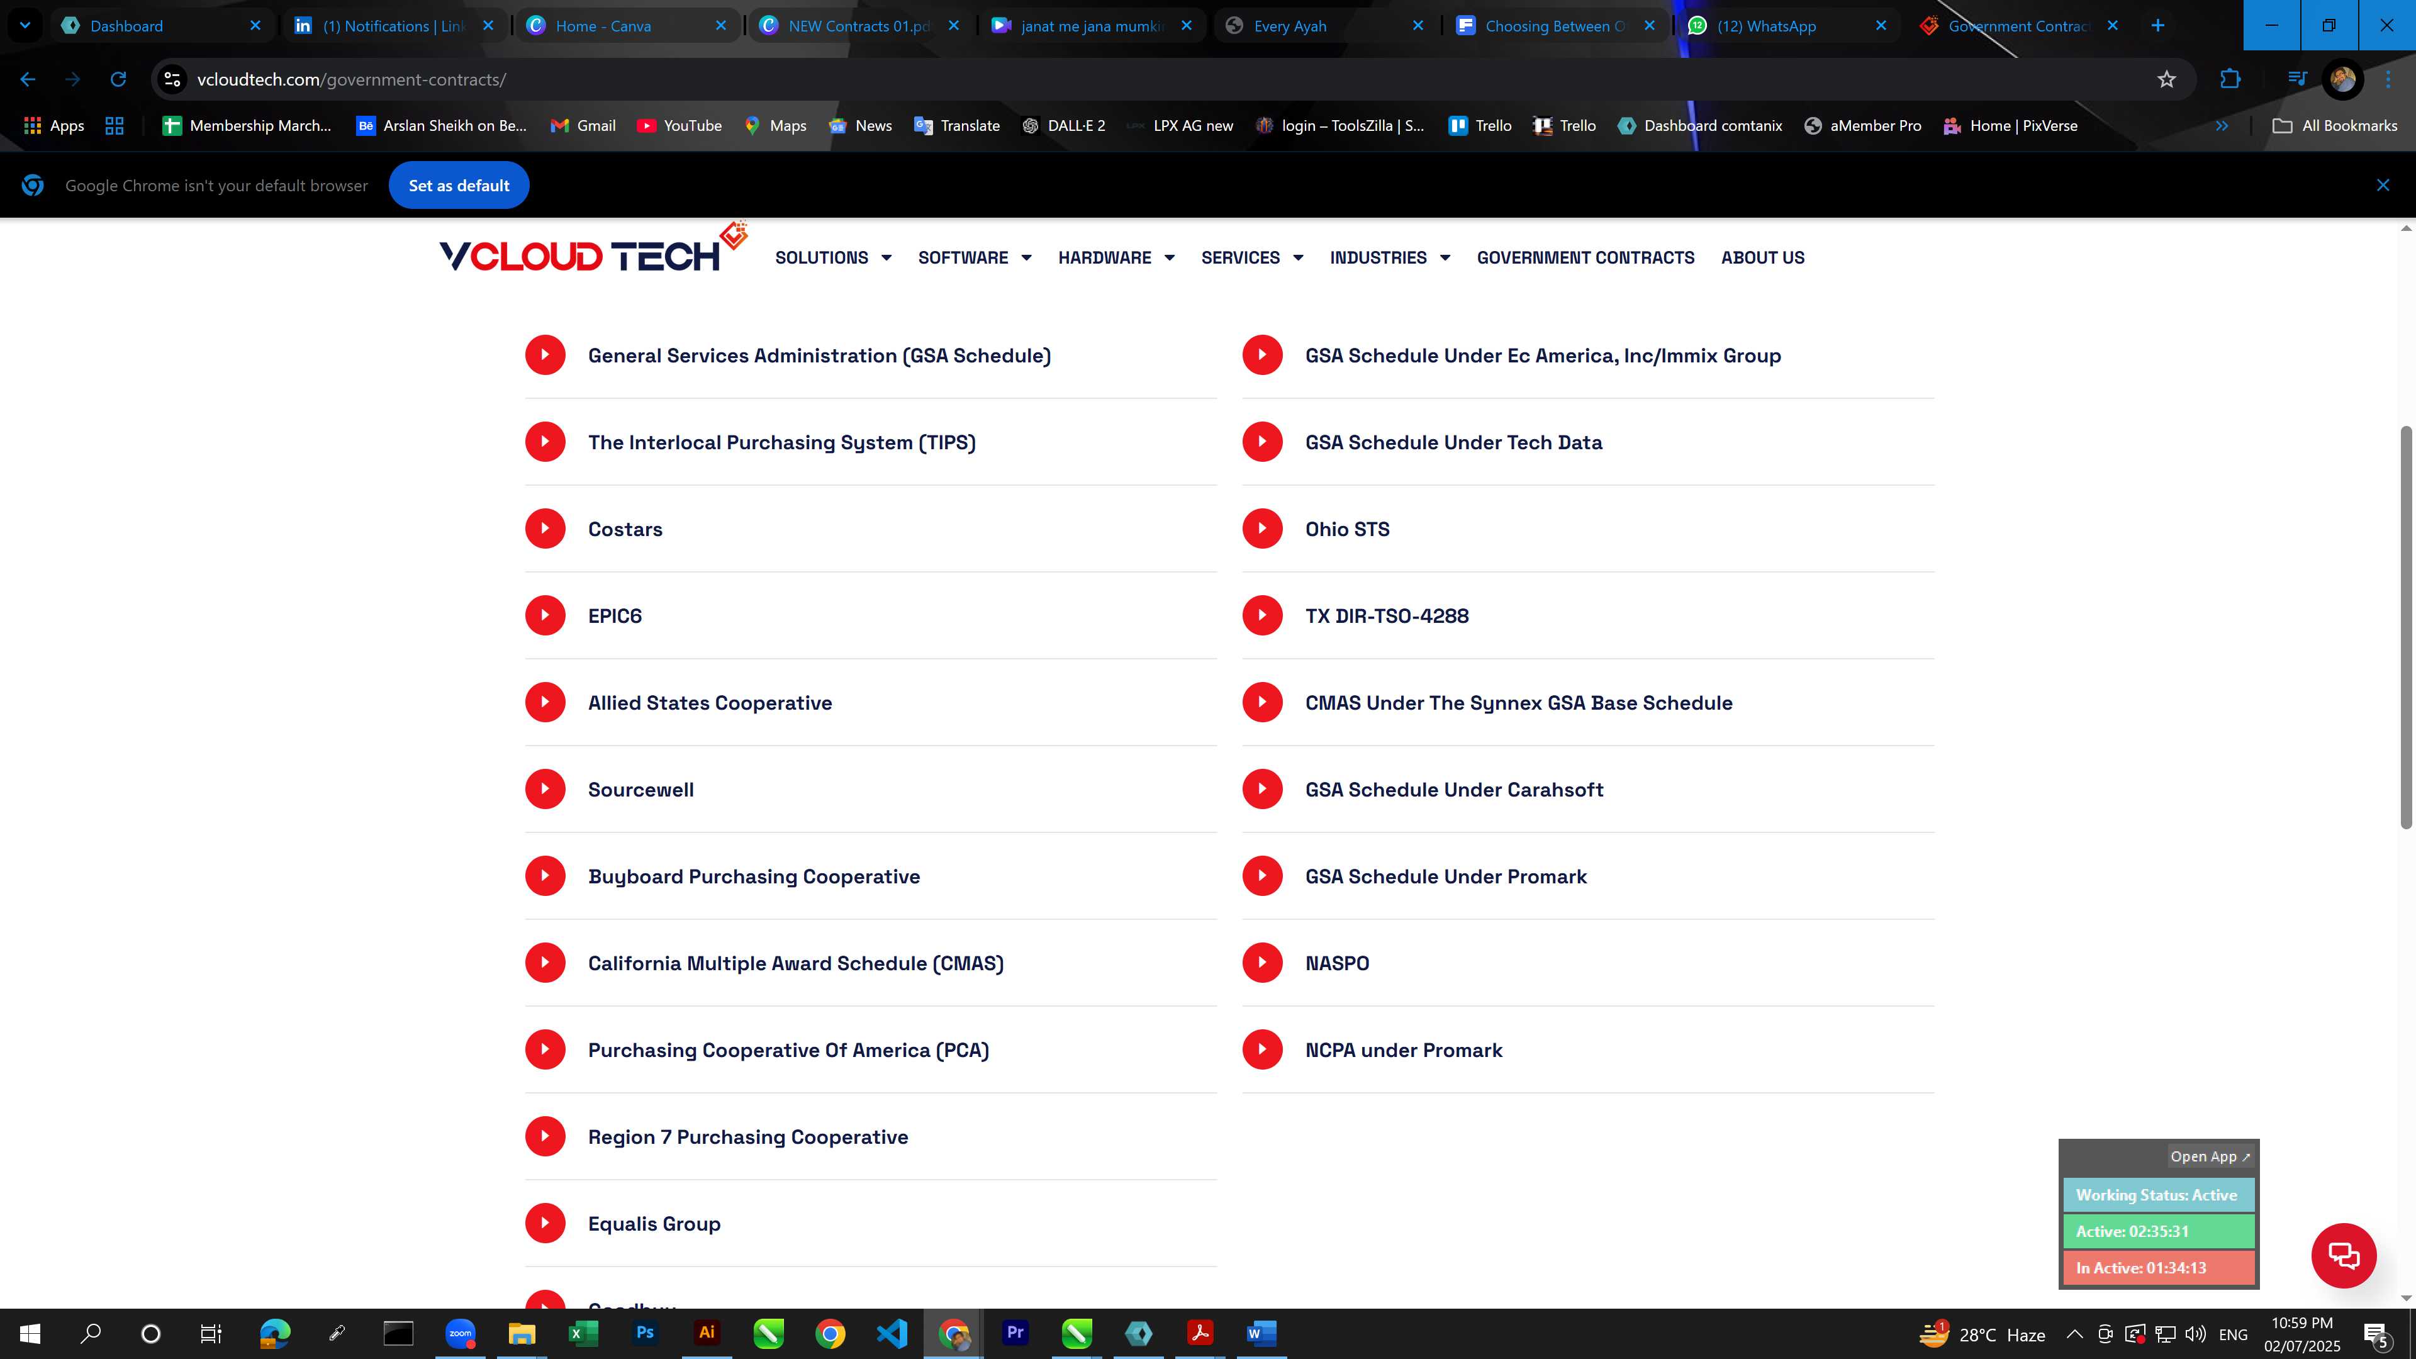
Task: Open the Chrome extensions puzzle icon
Action: coord(2230,80)
